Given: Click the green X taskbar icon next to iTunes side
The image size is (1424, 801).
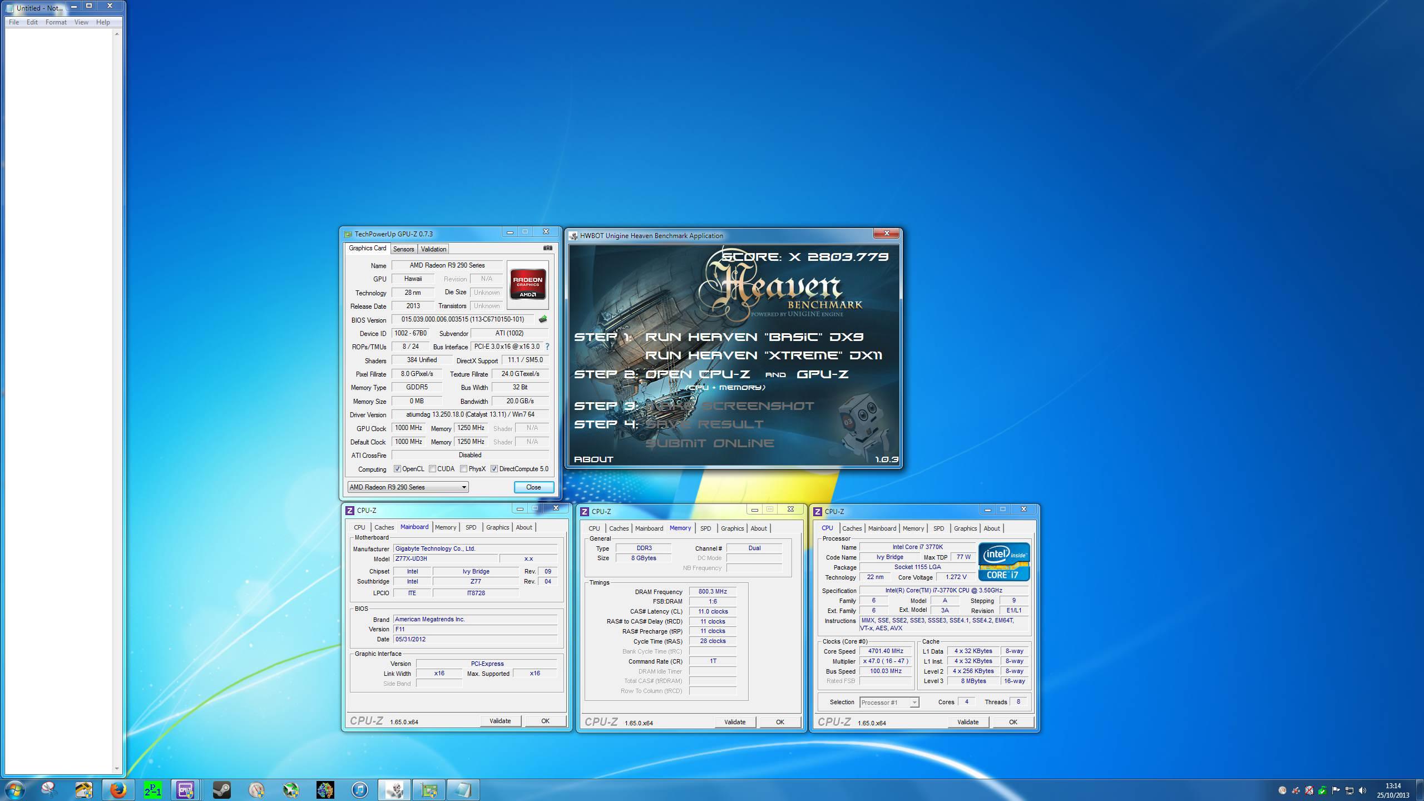Looking at the screenshot, I should [290, 790].
